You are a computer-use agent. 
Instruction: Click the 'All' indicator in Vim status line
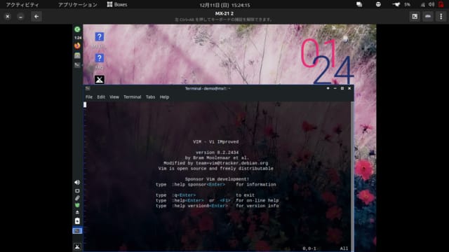(x=344, y=248)
